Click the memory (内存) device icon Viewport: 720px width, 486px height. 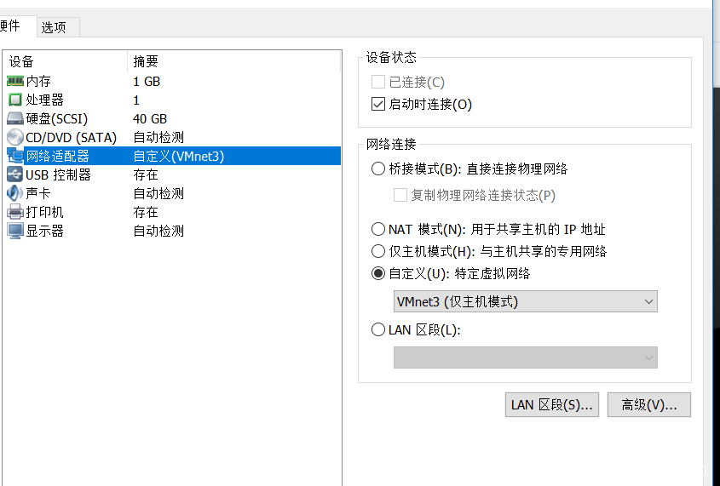click(14, 82)
